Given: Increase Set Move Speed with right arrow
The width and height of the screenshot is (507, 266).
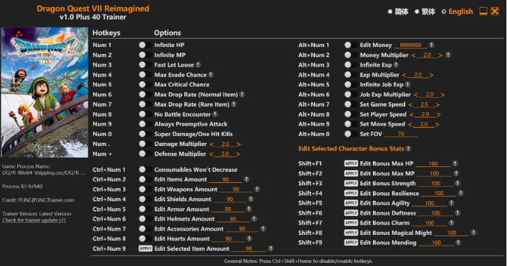Looking at the screenshot, I should 437,124.
